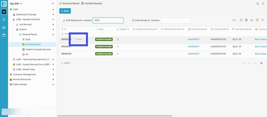267x117 pixels.
Task: Click Sort in the list toolbar
Action: [x=234, y=20]
